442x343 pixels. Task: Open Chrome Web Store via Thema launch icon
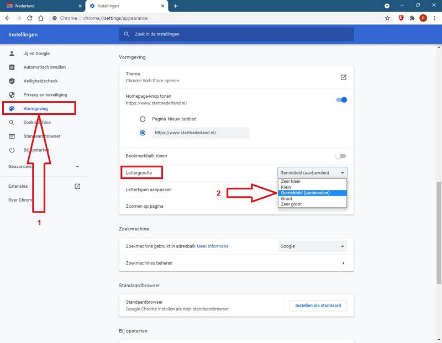pyautogui.click(x=343, y=77)
